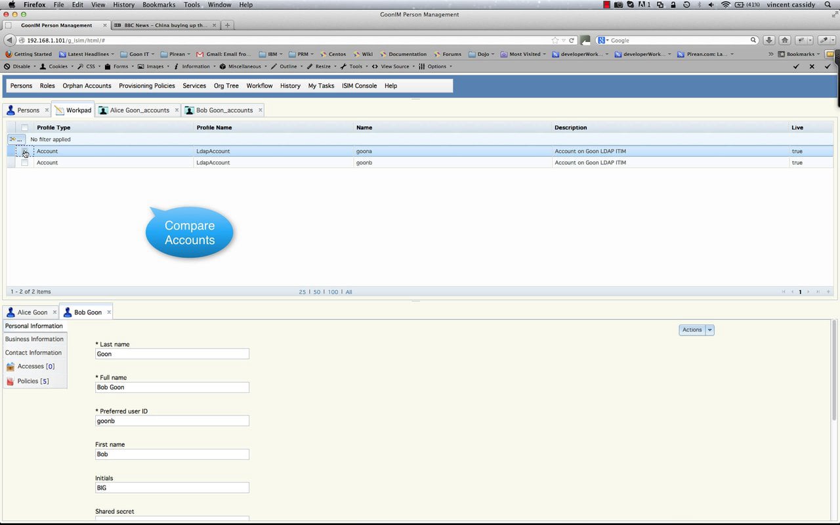Image resolution: width=840 pixels, height=525 pixels.
Task: Open the filter definition icon button
Action: point(16,139)
